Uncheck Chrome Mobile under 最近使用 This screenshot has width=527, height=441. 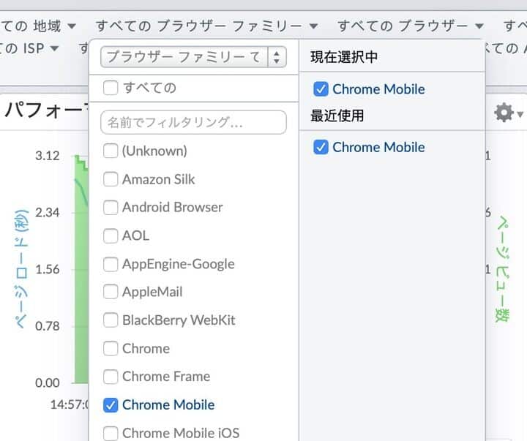click(x=320, y=147)
